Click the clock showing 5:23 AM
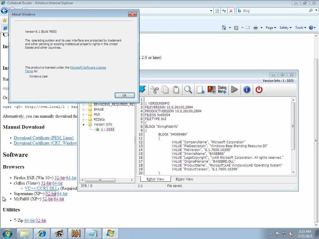319x239 pixels. pyautogui.click(x=305, y=231)
